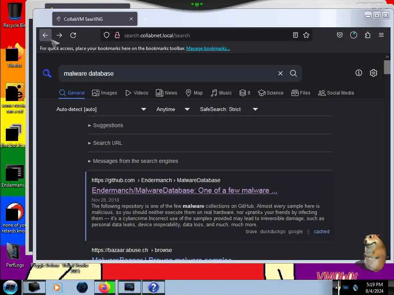Click the address bar URL
The height and width of the screenshot is (295, 394).
click(157, 35)
